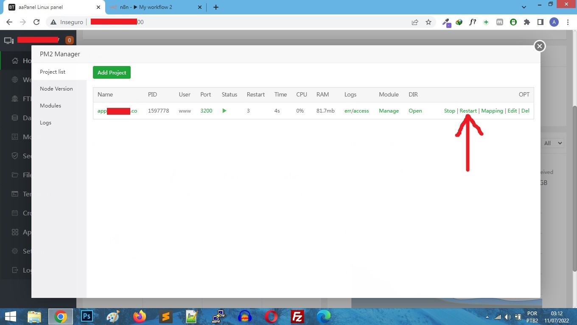
Task: Click the POR PTB2 language indicator
Action: tap(532, 317)
